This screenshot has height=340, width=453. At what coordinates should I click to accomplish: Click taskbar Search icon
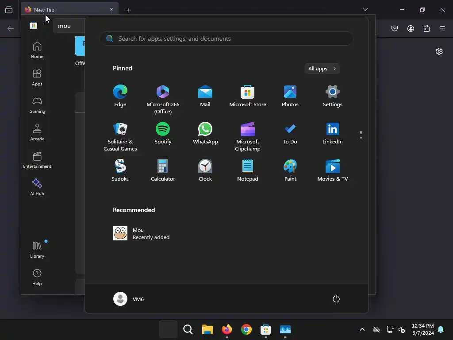[x=188, y=329]
